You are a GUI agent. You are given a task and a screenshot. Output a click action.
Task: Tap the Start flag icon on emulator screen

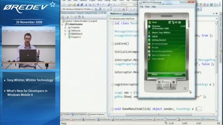[x=149, y=22]
